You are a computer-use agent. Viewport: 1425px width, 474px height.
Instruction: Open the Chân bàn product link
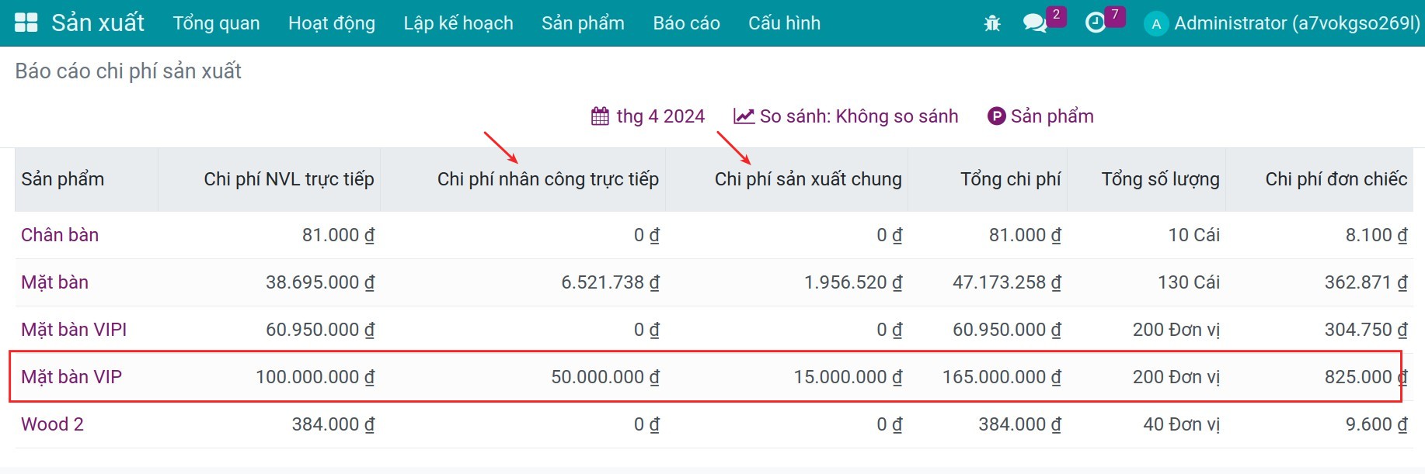(x=60, y=235)
